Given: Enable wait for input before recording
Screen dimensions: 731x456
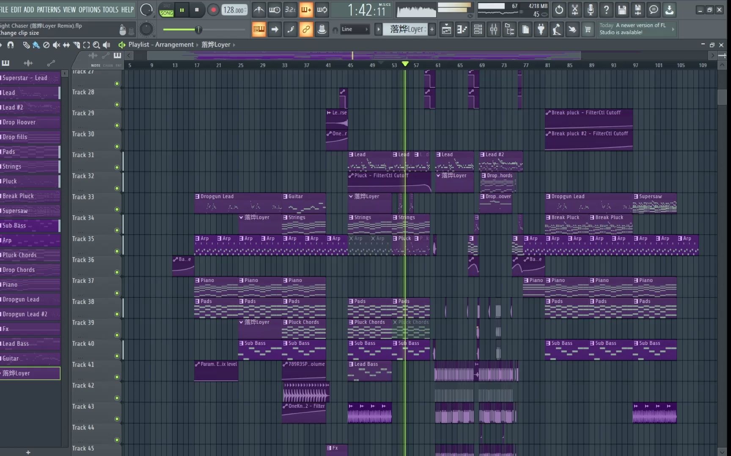Looking at the screenshot, I should (x=275, y=10).
